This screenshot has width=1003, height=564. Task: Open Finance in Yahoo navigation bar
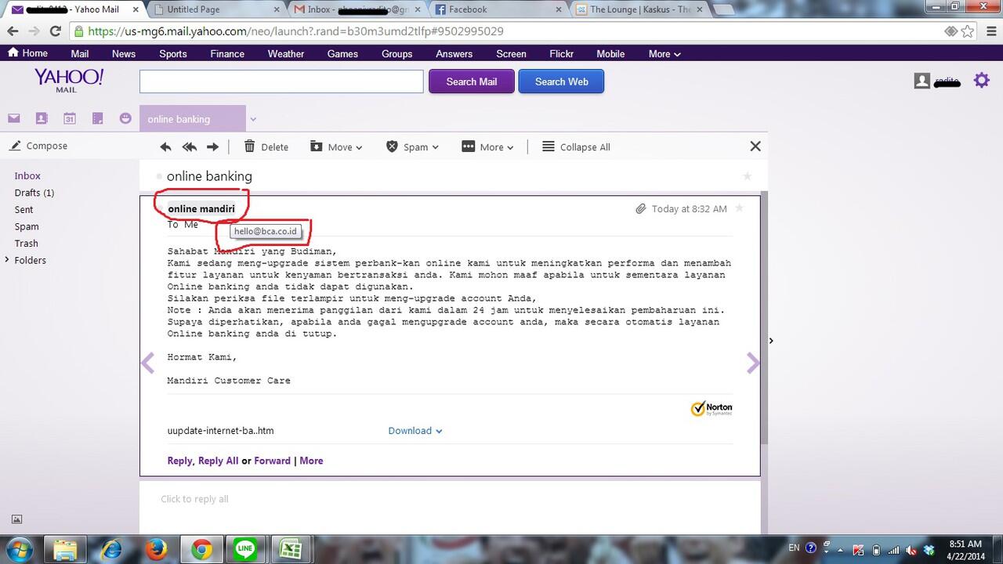pos(227,54)
